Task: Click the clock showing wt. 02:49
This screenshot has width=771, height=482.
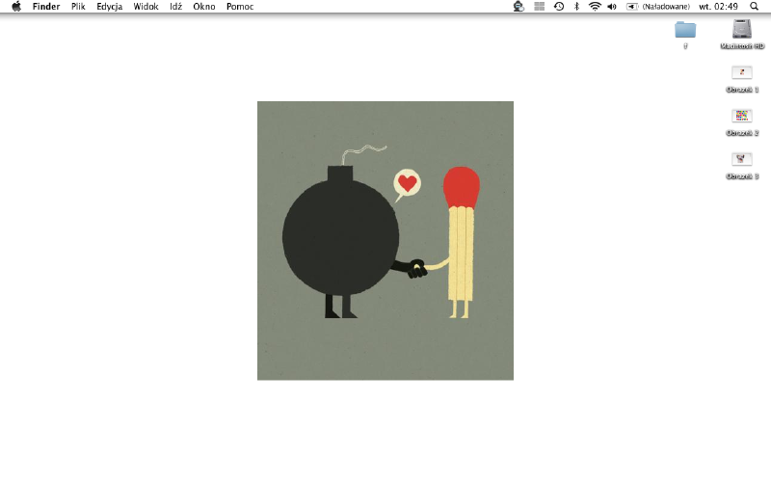Action: tap(718, 6)
